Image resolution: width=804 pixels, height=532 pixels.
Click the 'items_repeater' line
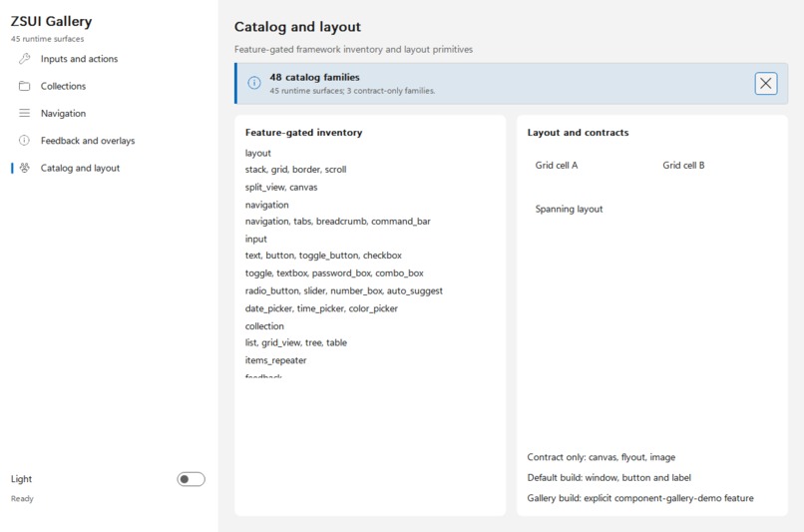pos(275,360)
